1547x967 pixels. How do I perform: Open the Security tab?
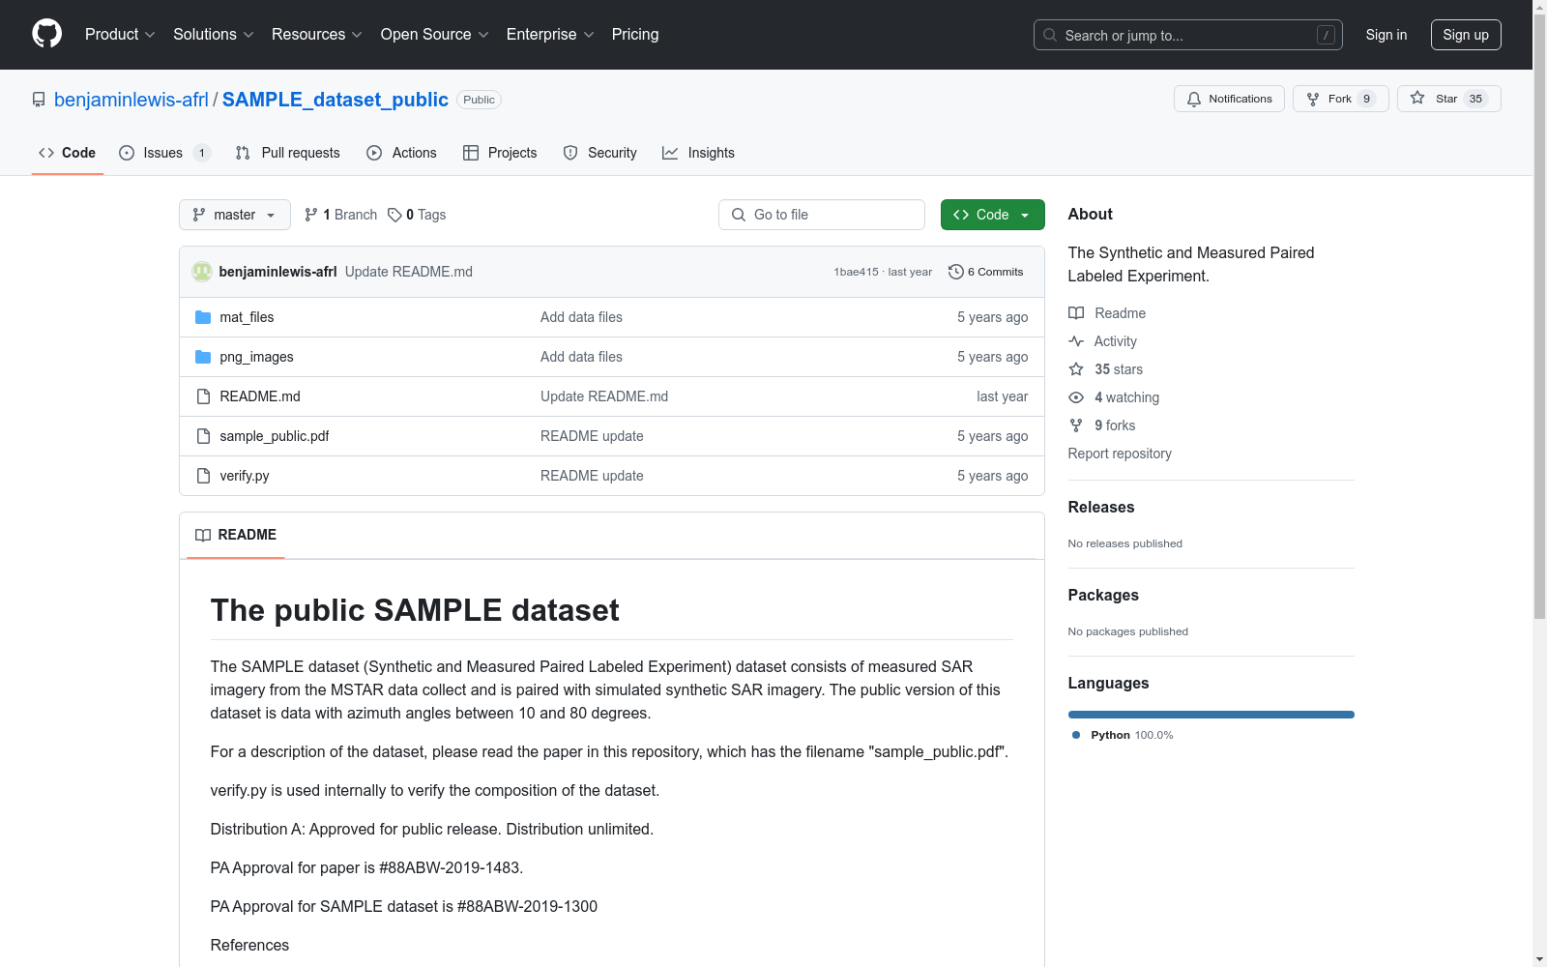tap(600, 153)
